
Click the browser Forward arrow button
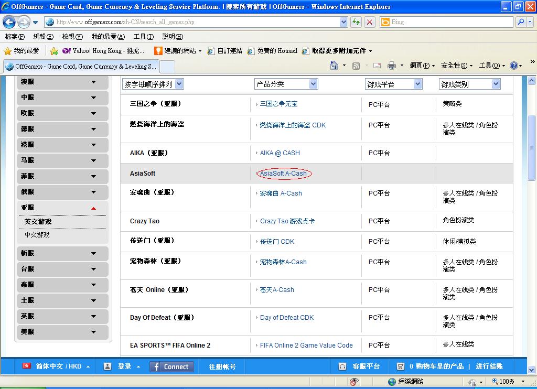point(24,22)
